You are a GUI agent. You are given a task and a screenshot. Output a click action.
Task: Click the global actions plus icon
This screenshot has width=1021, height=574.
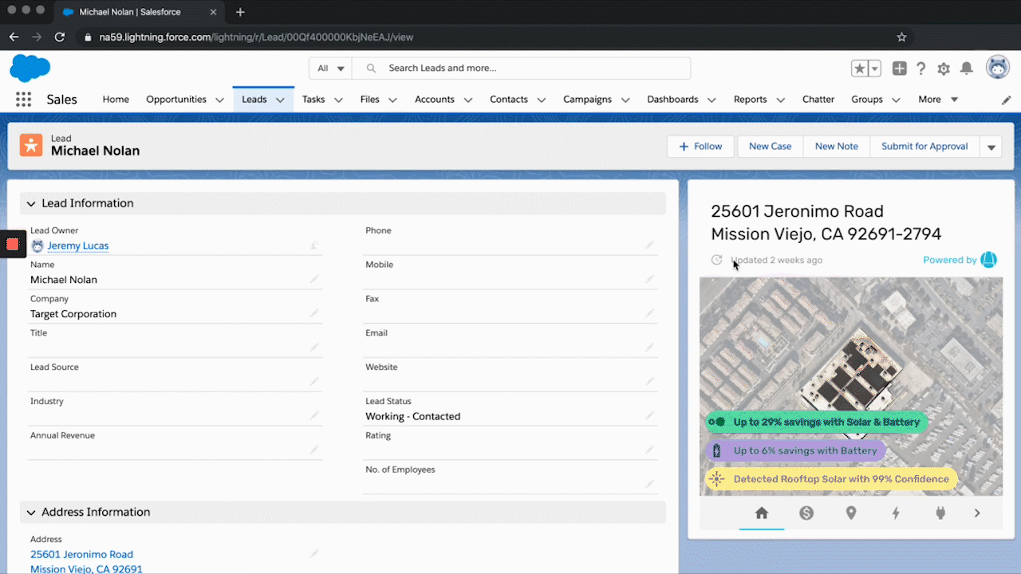point(899,69)
